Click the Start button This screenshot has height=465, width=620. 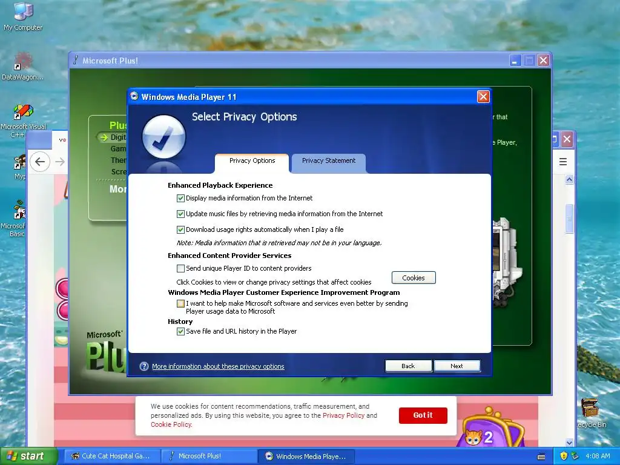28,456
